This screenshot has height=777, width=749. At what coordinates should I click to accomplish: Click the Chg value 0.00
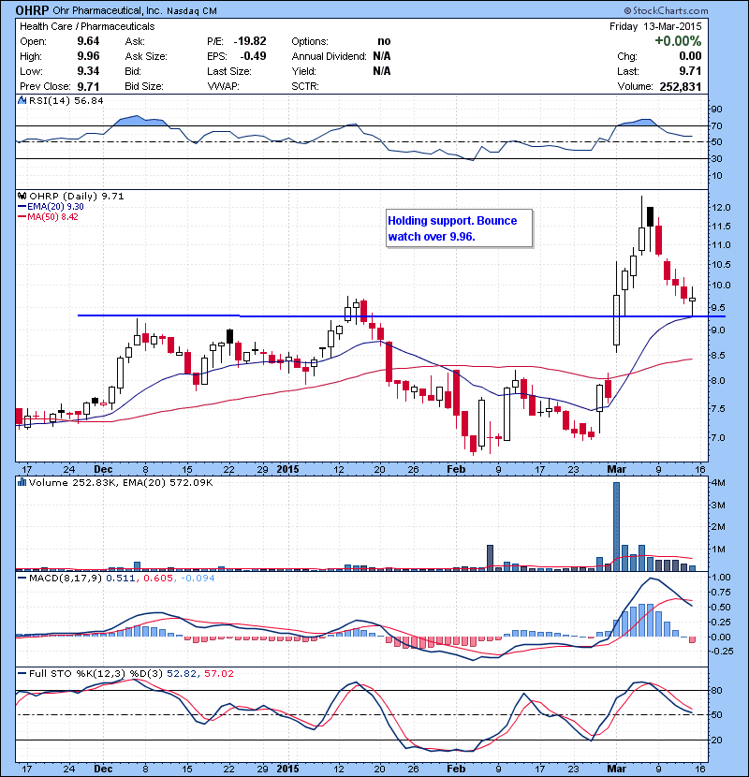[x=691, y=56]
